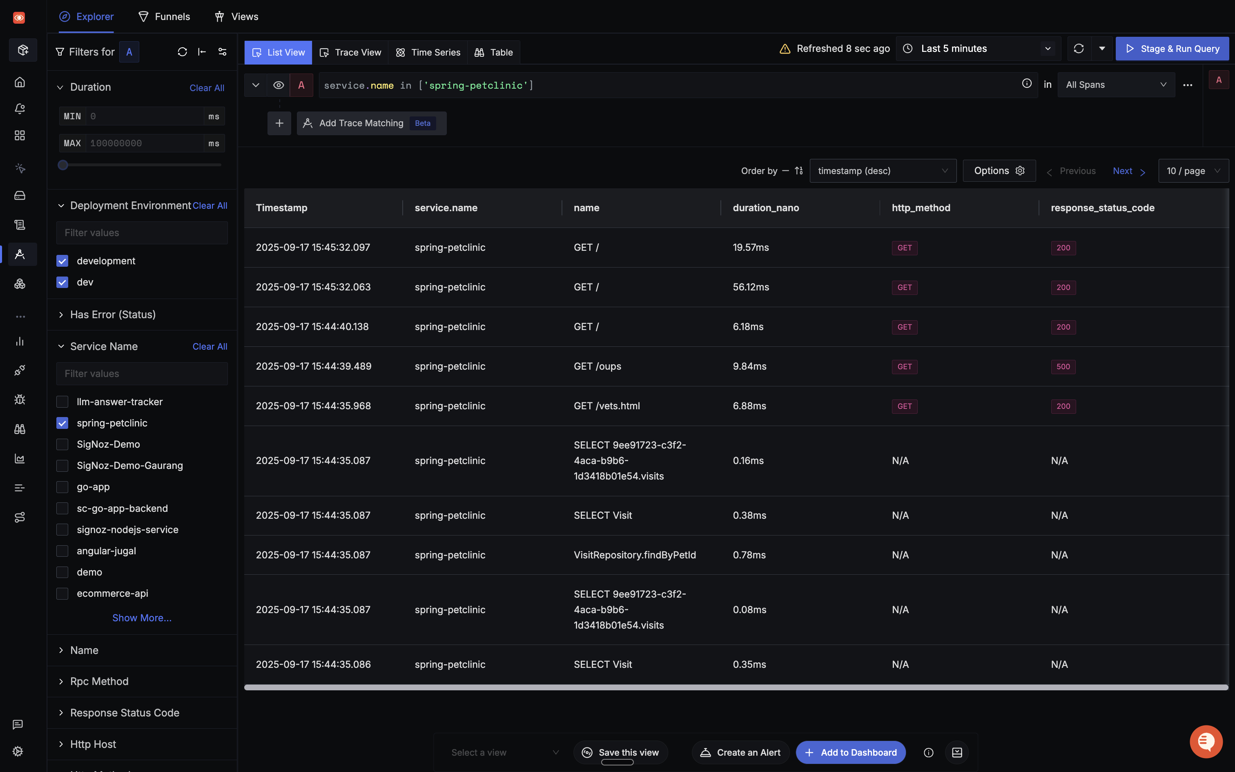The height and width of the screenshot is (772, 1235).
Task: Toggle query A visibility eye icon
Action: pyautogui.click(x=279, y=85)
